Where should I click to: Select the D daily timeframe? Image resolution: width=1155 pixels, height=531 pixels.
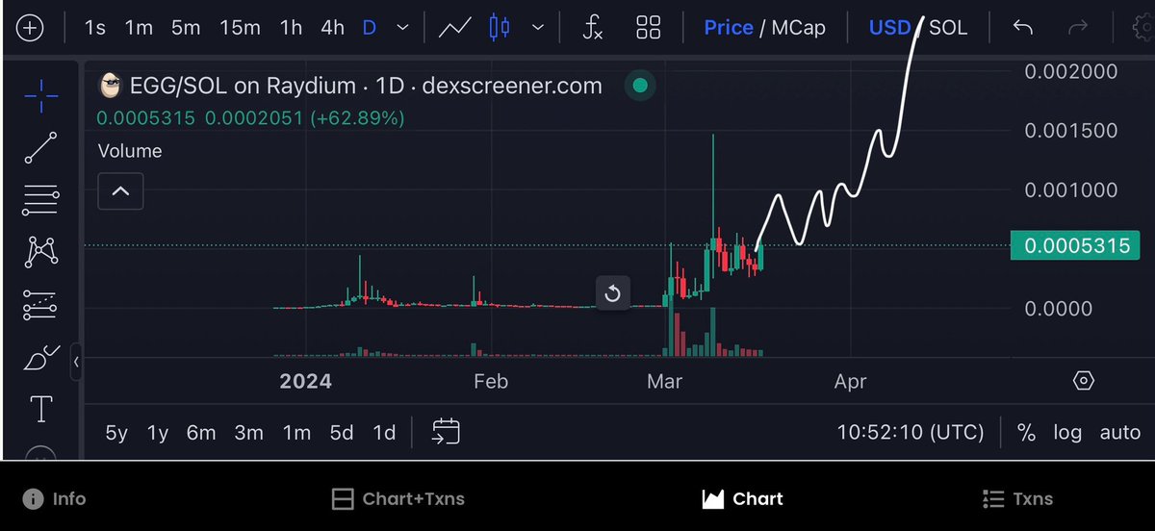coord(369,28)
